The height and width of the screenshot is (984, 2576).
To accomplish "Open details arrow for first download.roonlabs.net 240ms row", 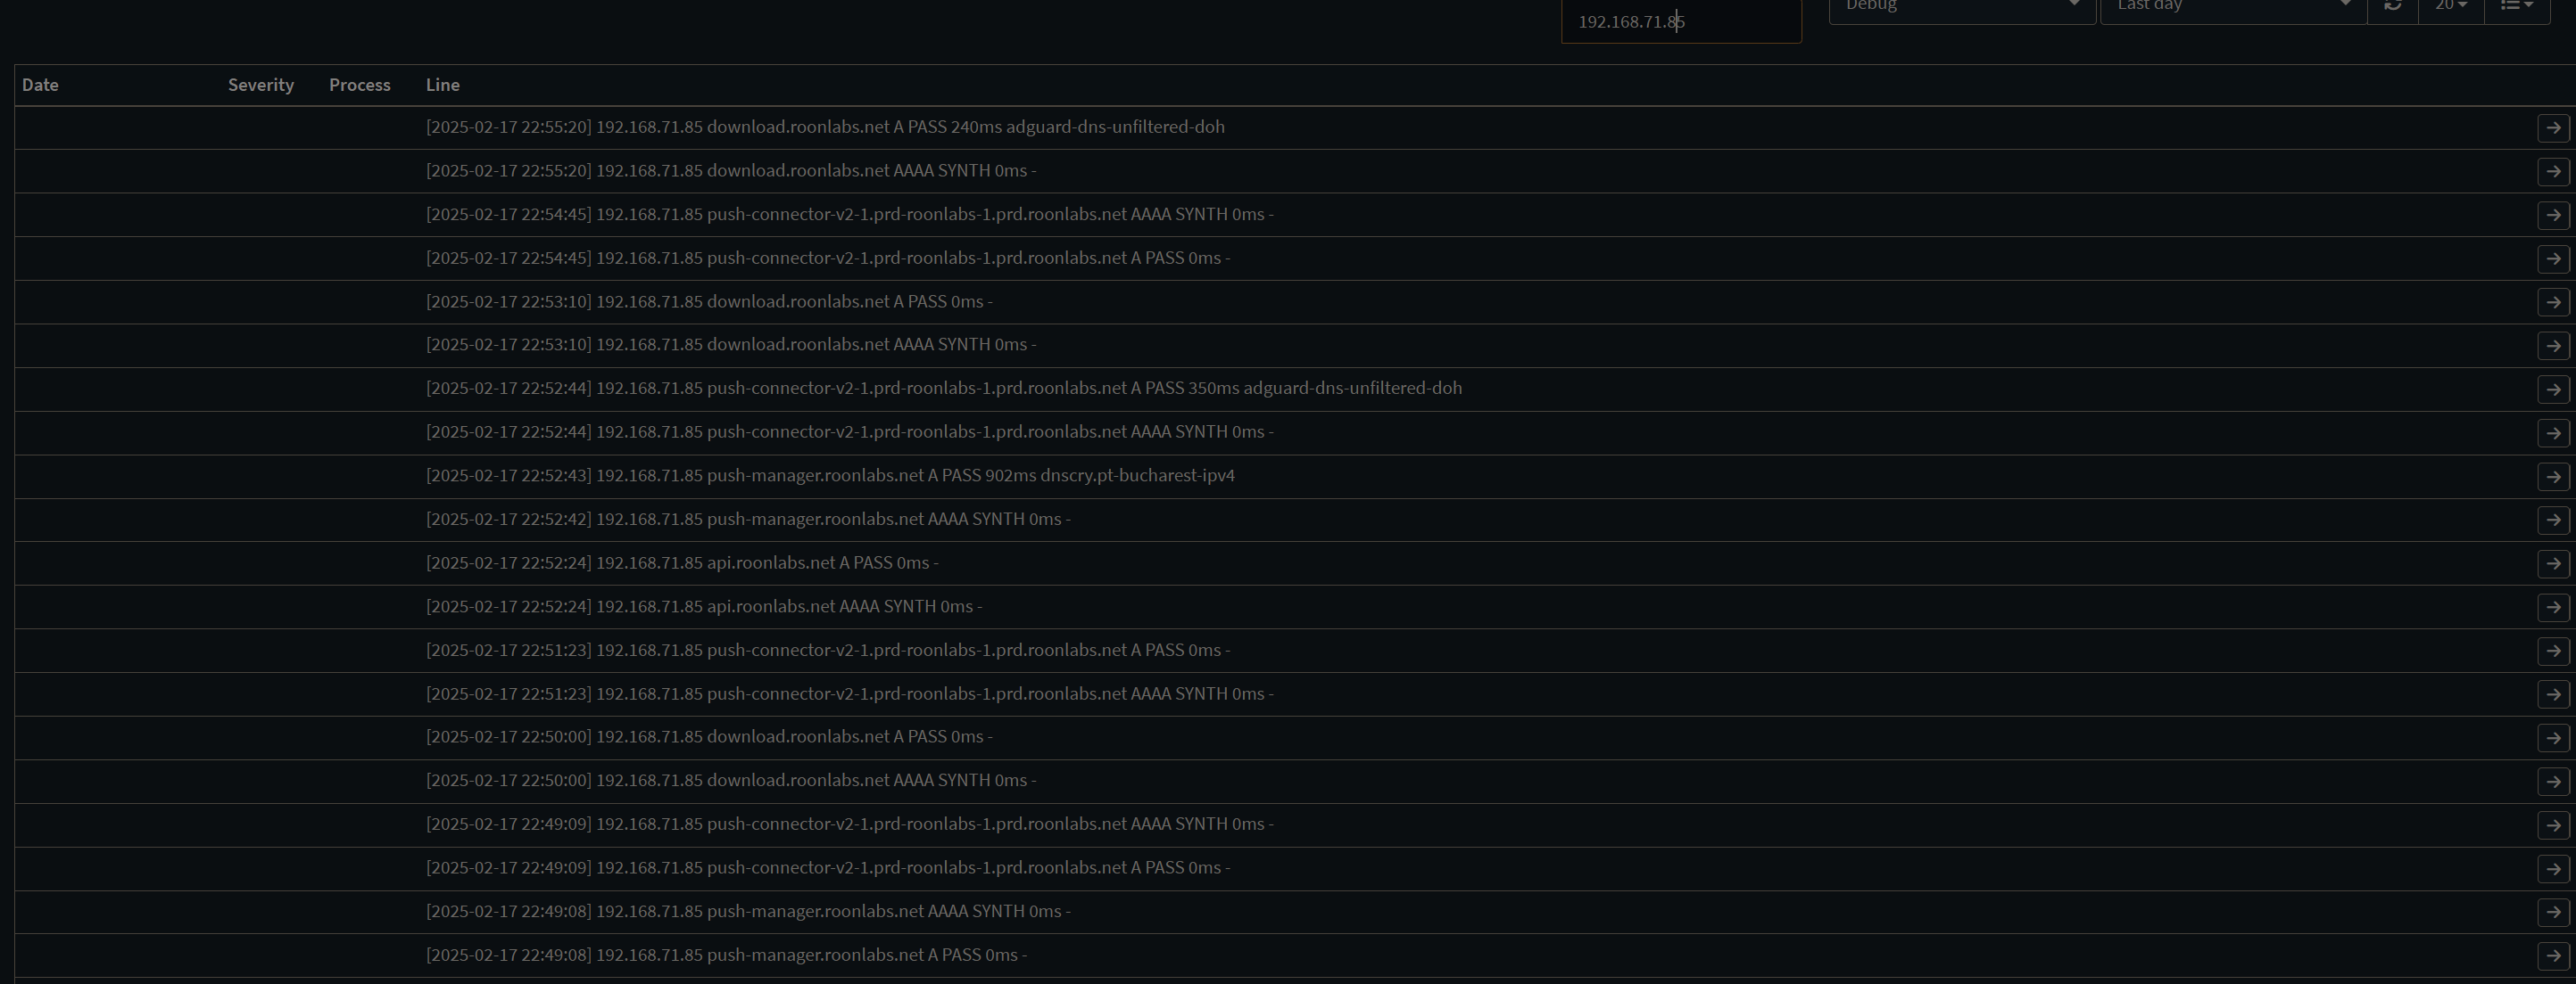I will click(2553, 127).
